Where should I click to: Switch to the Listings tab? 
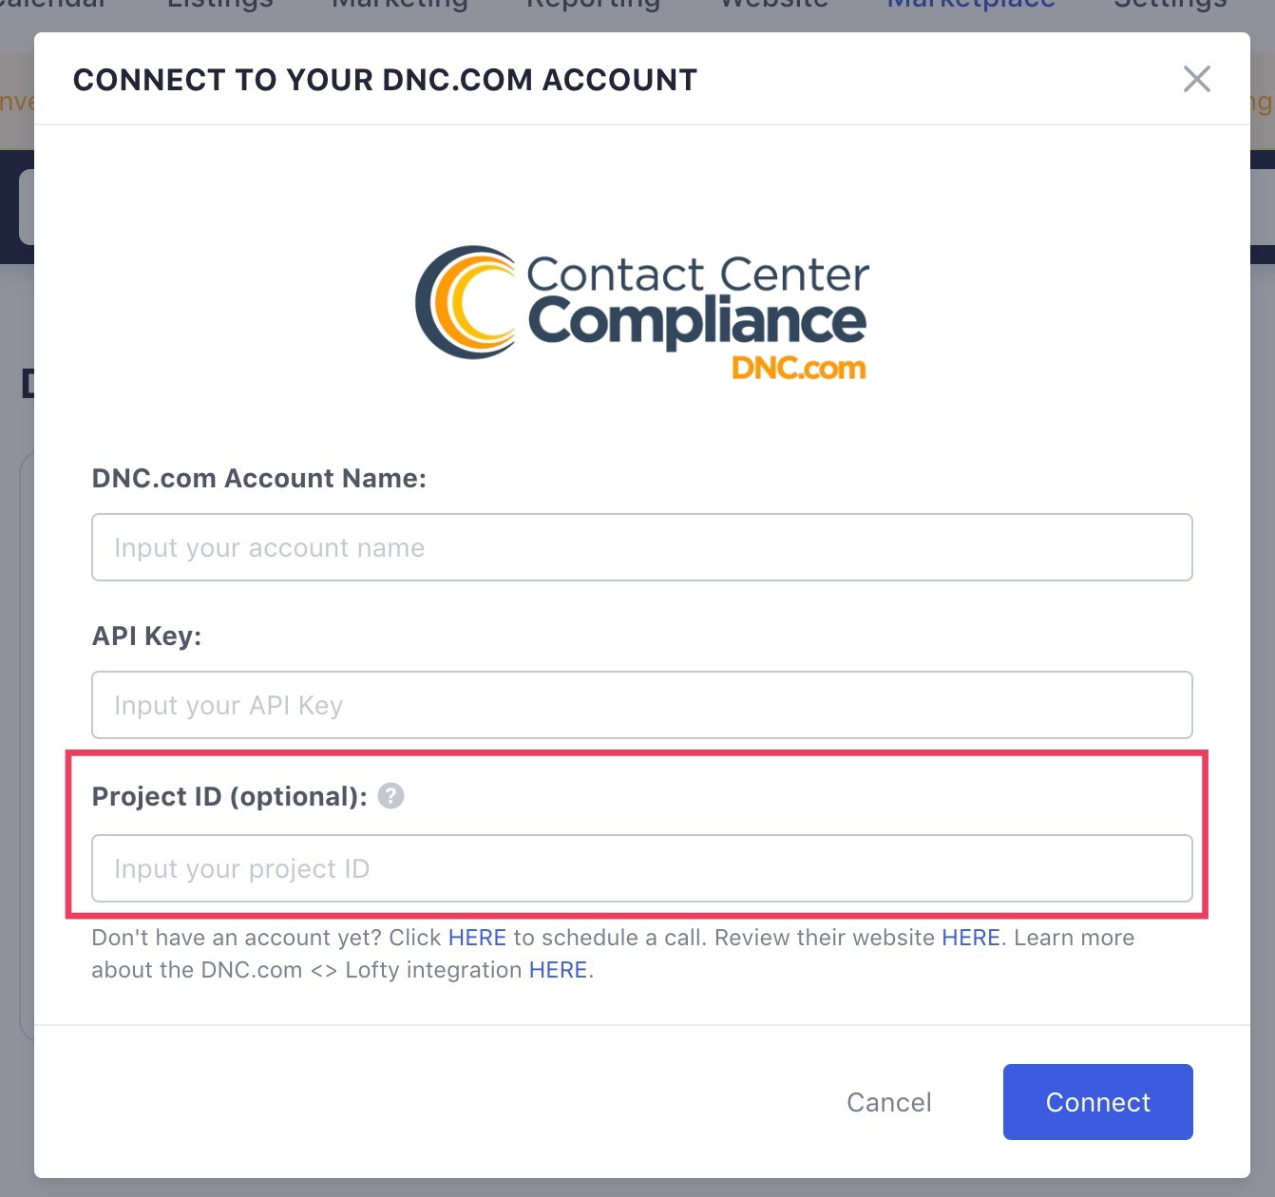(x=220, y=5)
